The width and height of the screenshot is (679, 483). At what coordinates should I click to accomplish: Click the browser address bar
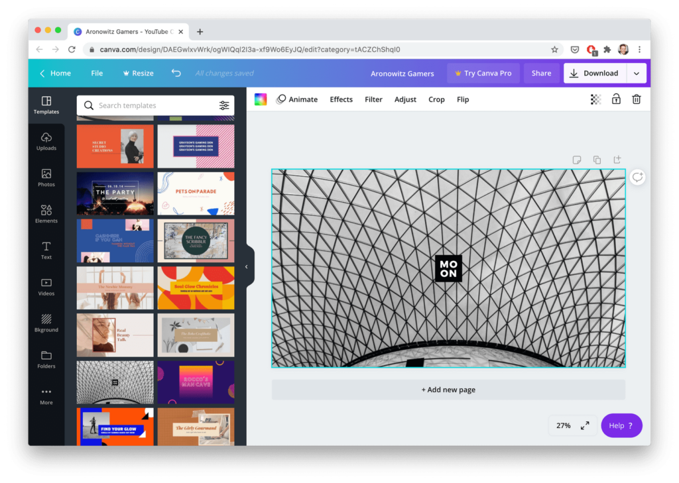point(320,49)
